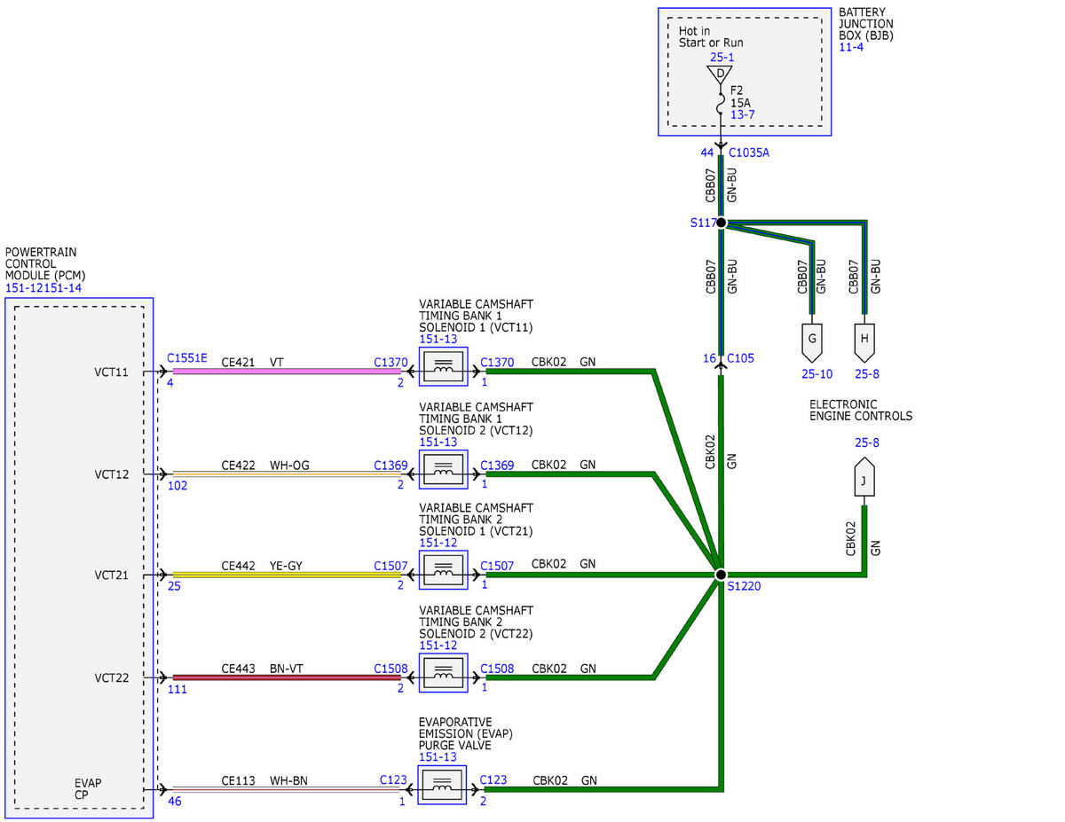Open the C1035A connector link

[x=749, y=153]
